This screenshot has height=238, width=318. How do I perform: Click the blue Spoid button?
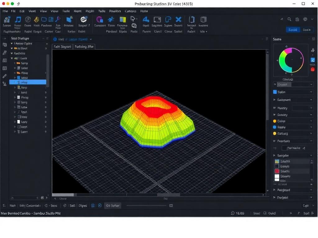(x=293, y=30)
